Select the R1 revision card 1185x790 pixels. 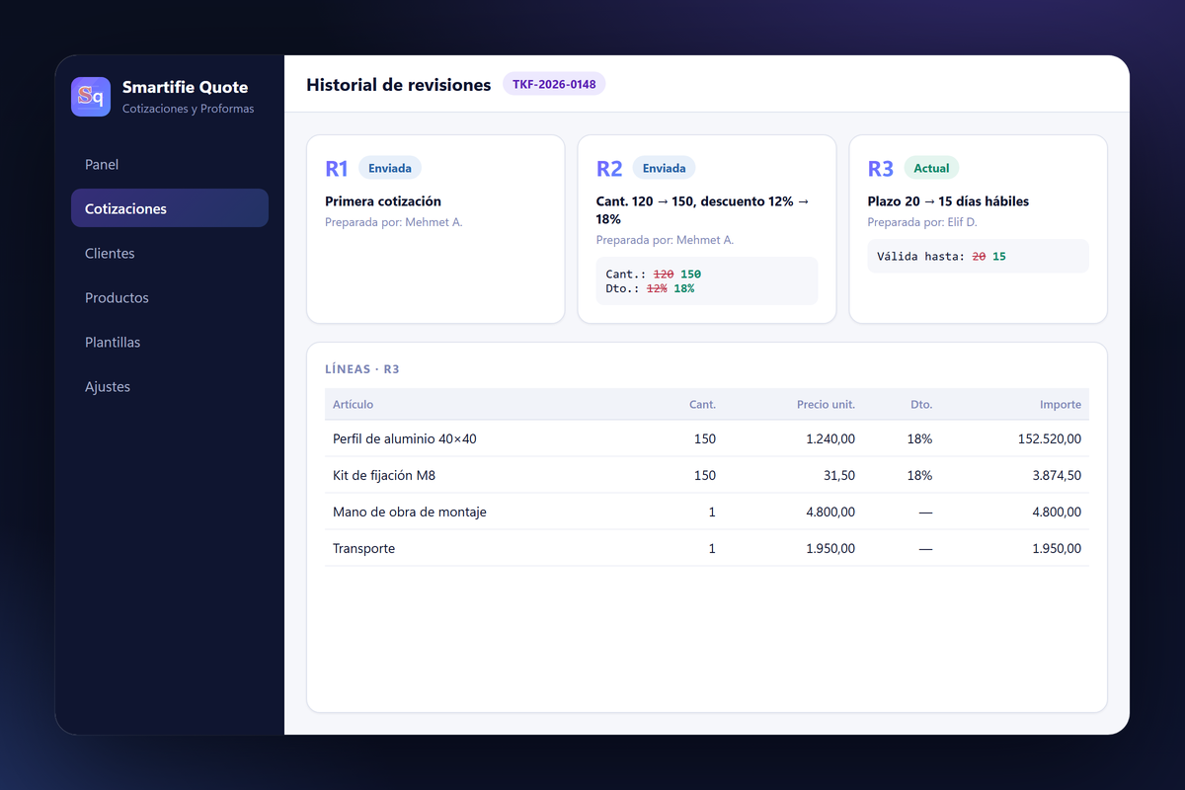[435, 229]
